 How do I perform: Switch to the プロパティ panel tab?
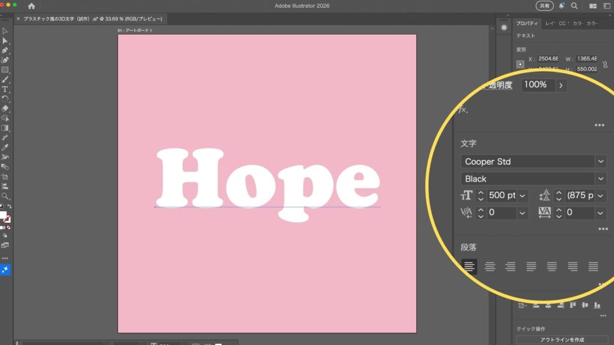coord(528,23)
